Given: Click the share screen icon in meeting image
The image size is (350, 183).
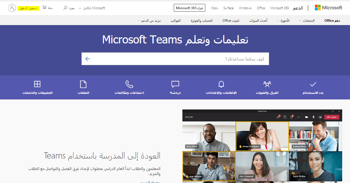Looking at the screenshot, I should click(x=320, y=117).
